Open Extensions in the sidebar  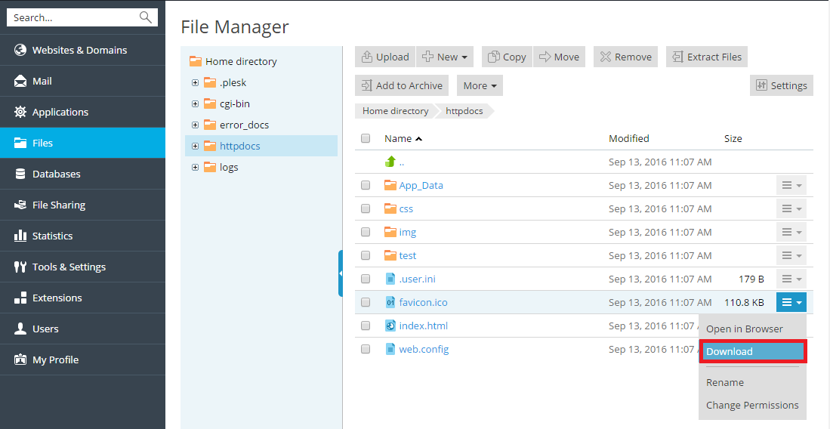(x=57, y=298)
